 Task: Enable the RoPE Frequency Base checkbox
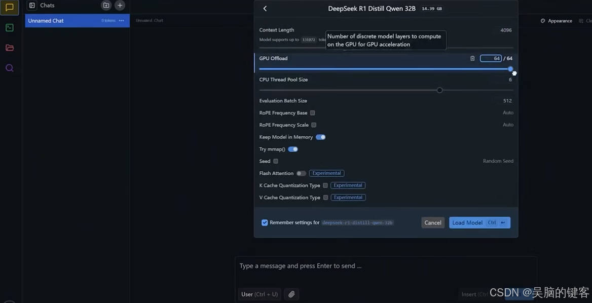313,113
